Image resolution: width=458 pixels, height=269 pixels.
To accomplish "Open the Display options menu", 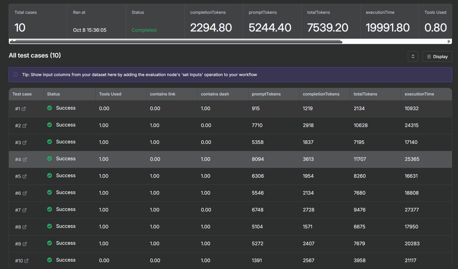I will coord(437,57).
